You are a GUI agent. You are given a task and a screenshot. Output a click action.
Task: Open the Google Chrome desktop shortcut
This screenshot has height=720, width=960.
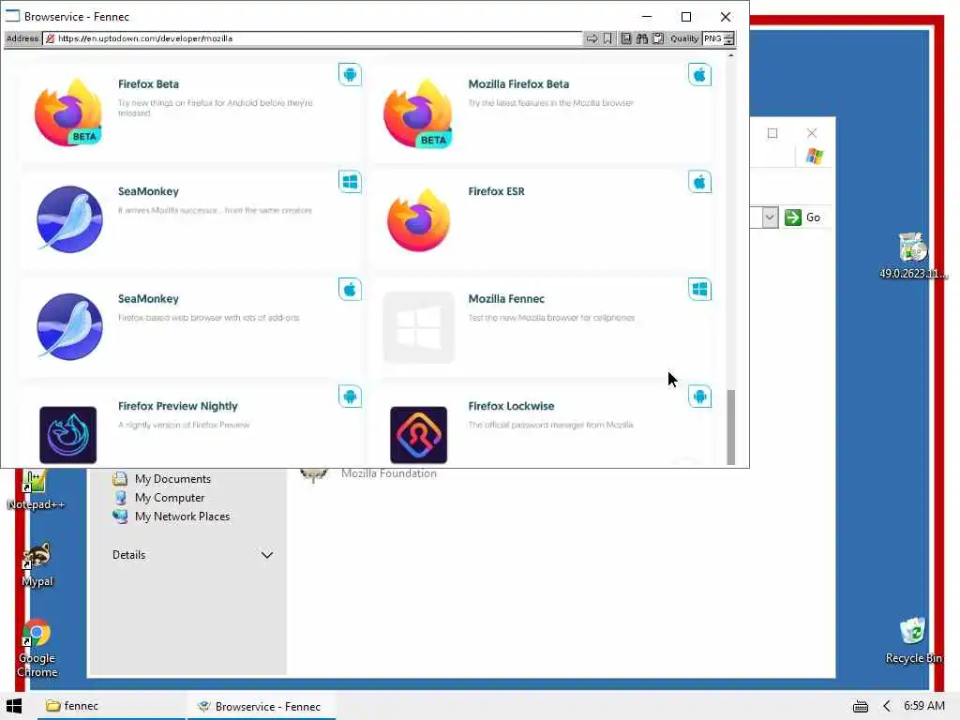click(x=37, y=649)
